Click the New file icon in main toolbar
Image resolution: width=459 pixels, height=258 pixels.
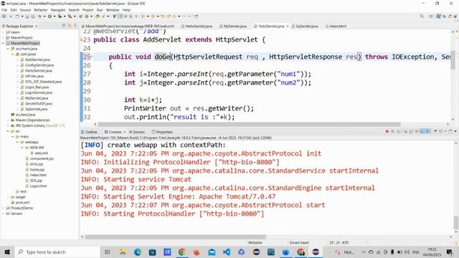click(17, 16)
